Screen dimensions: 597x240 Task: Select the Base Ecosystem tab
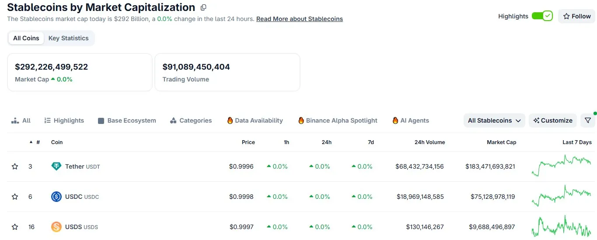(127, 120)
